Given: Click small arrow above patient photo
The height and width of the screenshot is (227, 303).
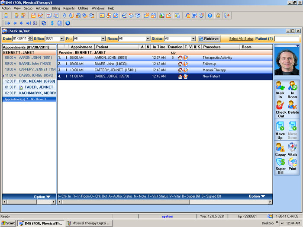Looking at the screenshot, I should [297, 46].
